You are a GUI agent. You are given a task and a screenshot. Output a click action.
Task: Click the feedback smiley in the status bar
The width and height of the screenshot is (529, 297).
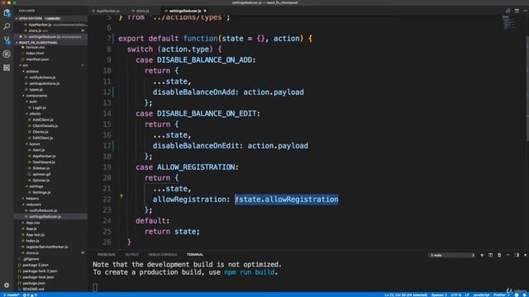[x=517, y=295]
